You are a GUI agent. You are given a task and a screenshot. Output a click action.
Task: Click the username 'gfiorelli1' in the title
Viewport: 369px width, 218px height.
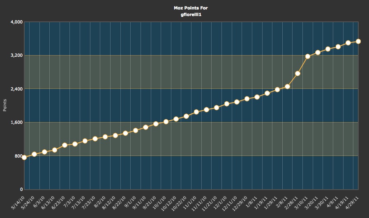pyautogui.click(x=184, y=14)
